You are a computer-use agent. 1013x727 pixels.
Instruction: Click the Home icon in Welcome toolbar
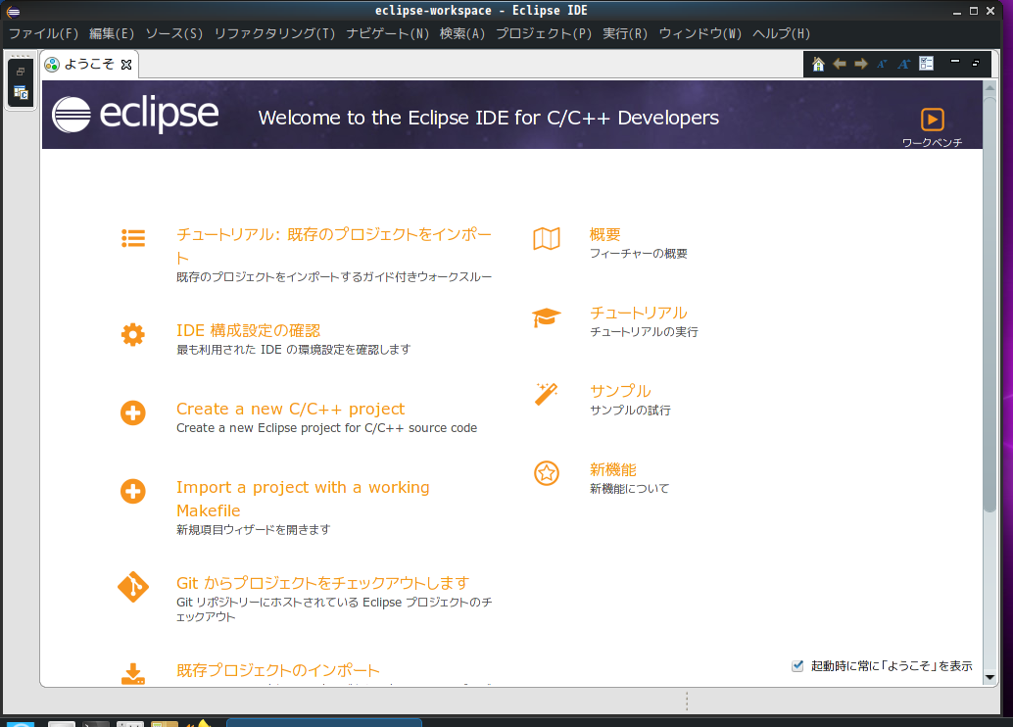point(818,64)
